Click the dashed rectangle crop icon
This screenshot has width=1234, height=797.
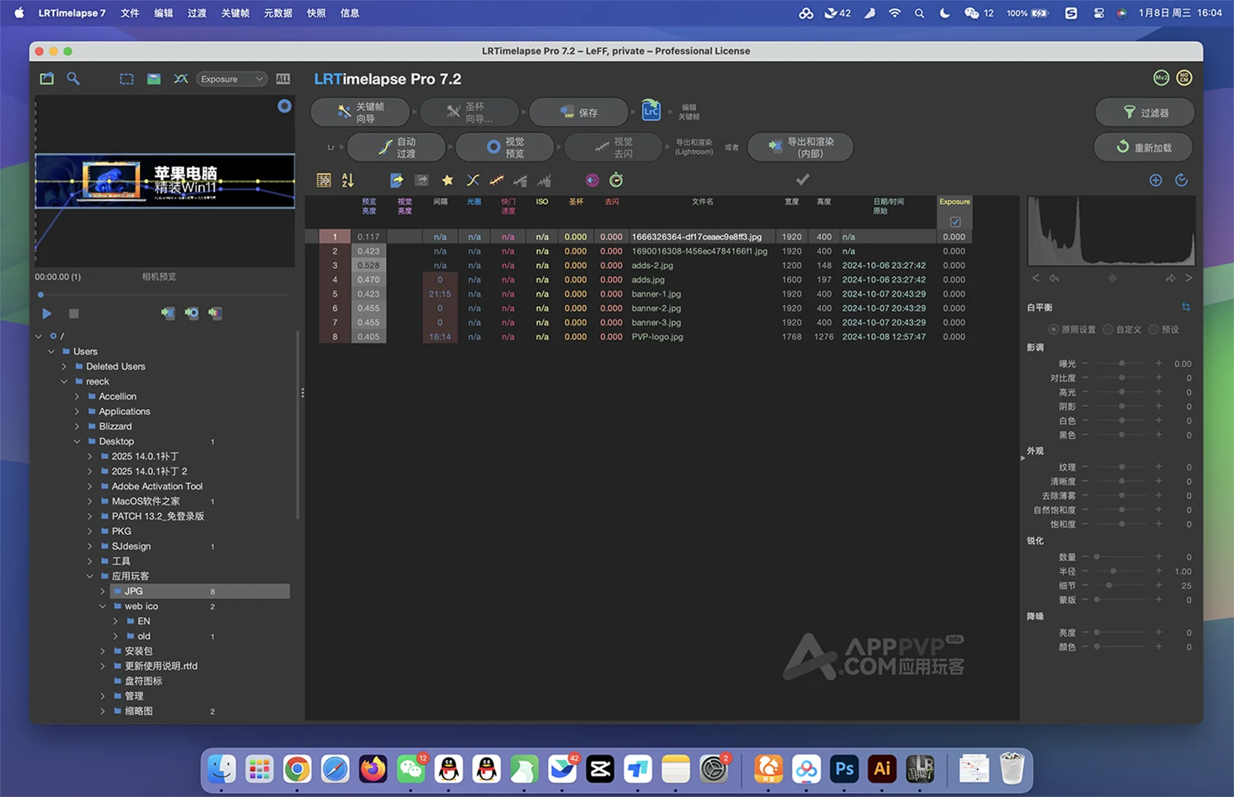(126, 79)
